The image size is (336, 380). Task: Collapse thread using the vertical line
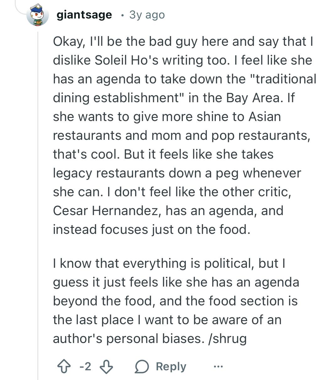click(38, 204)
